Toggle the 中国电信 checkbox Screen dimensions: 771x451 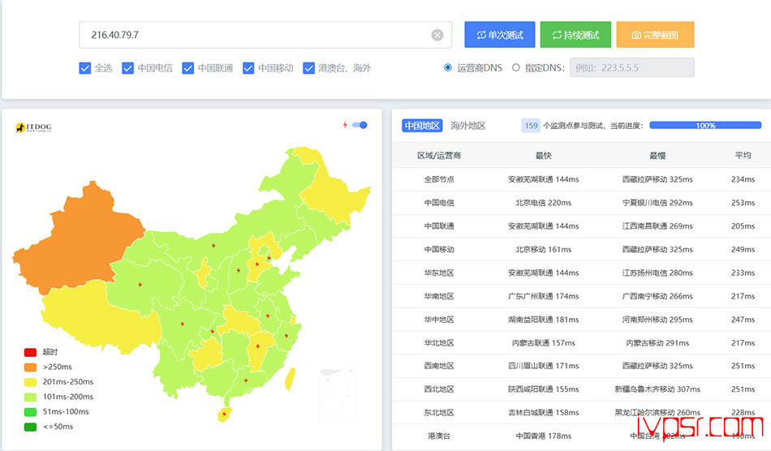[x=127, y=68]
